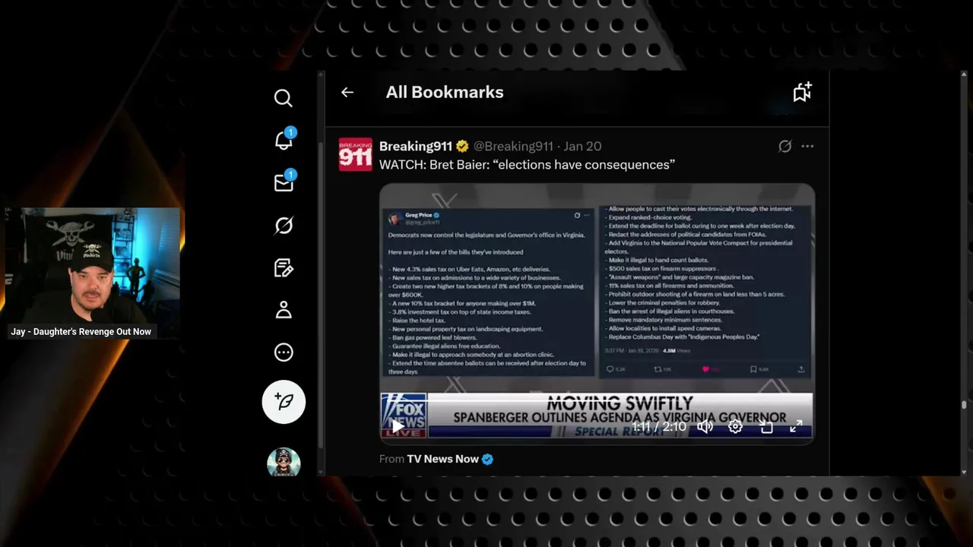Image resolution: width=973 pixels, height=547 pixels.
Task: Open the TV News Now source link
Action: (x=442, y=459)
